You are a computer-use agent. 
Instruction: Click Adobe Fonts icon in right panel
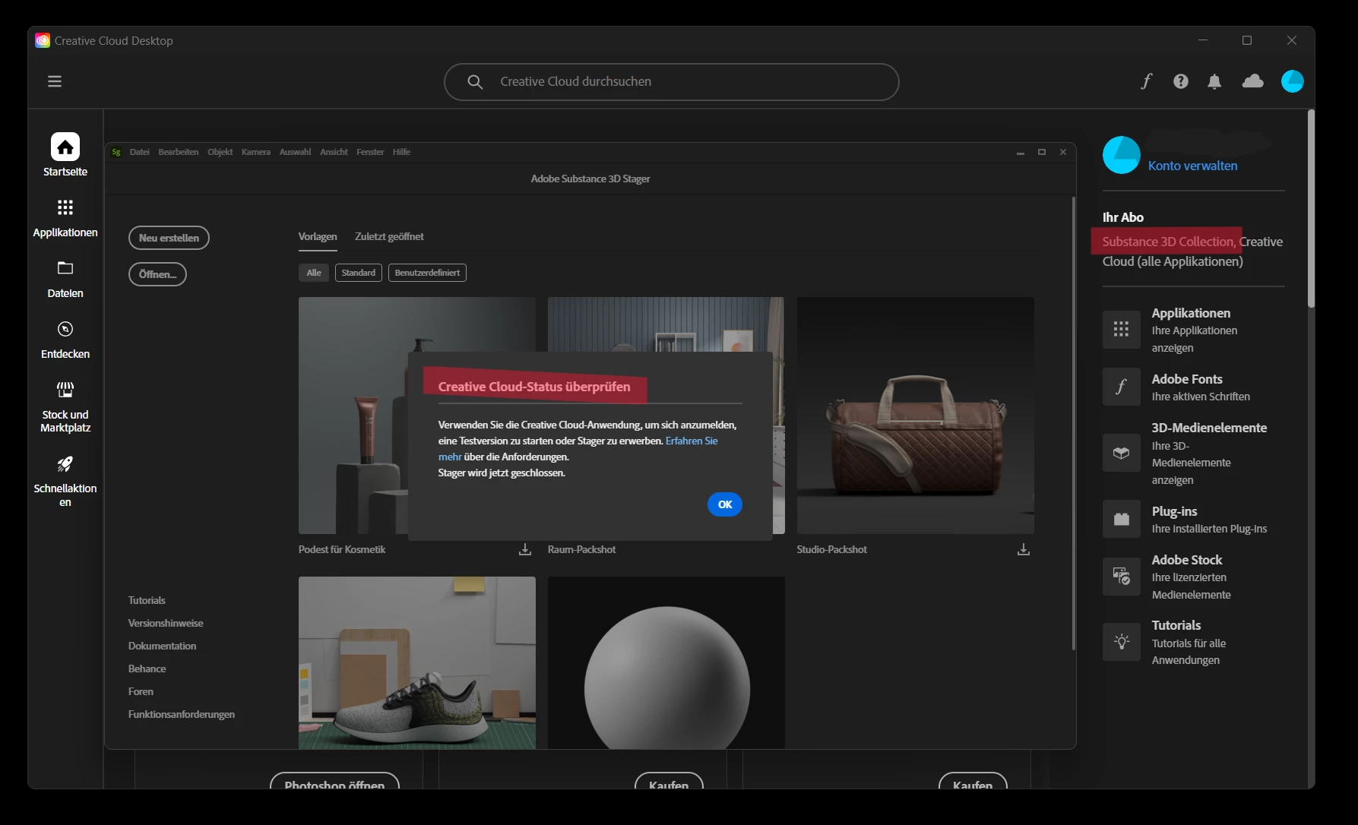[x=1122, y=387]
